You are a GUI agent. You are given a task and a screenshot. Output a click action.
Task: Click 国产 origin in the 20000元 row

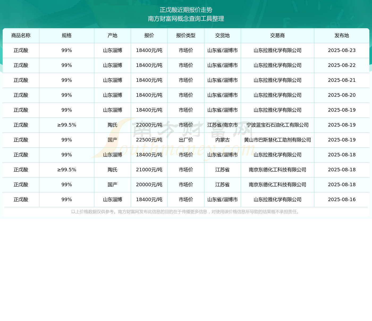click(113, 185)
